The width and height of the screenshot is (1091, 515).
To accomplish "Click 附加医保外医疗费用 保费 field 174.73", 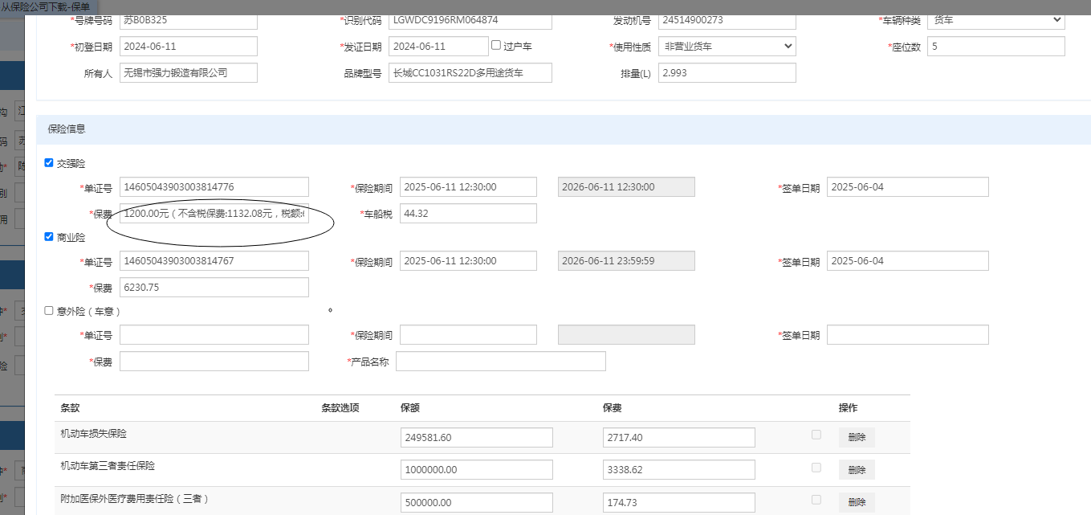I will (x=679, y=503).
